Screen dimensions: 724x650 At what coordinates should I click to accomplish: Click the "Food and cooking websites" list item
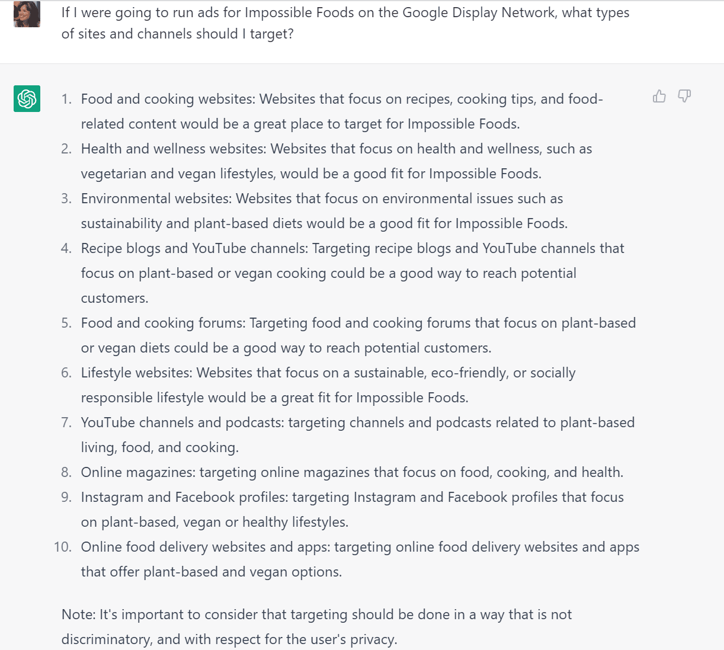click(341, 111)
